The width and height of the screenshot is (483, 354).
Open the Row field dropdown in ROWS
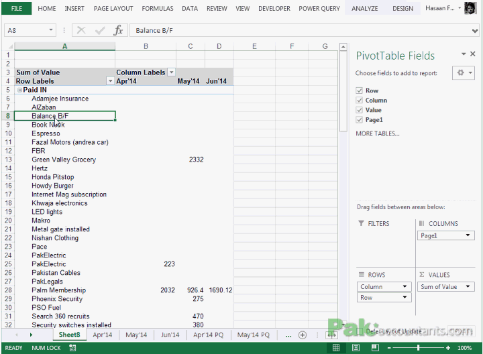tap(405, 298)
